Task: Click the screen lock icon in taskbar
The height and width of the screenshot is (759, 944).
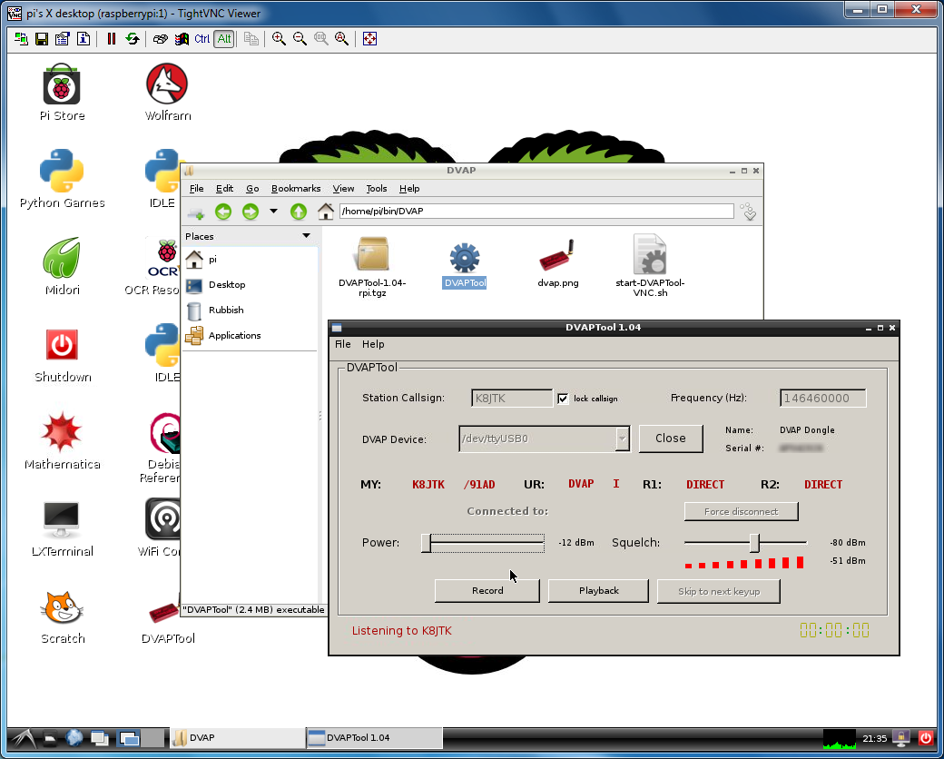Action: (x=901, y=738)
